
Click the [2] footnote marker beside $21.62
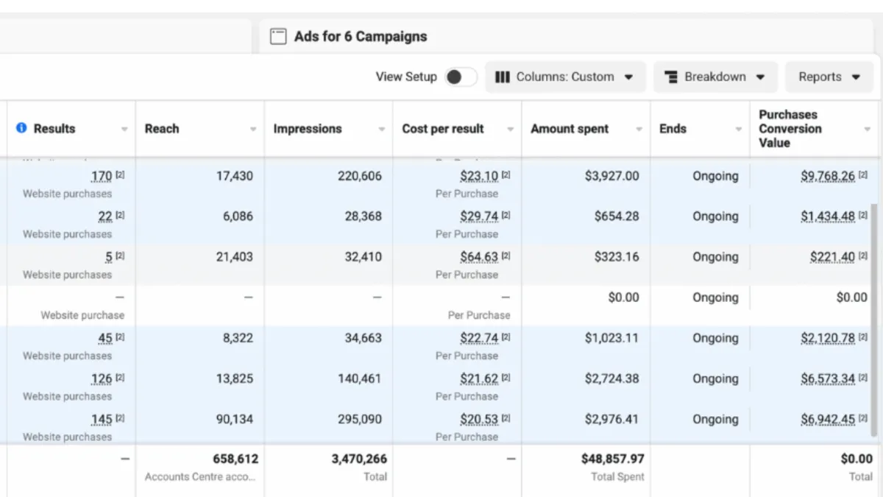(x=506, y=377)
